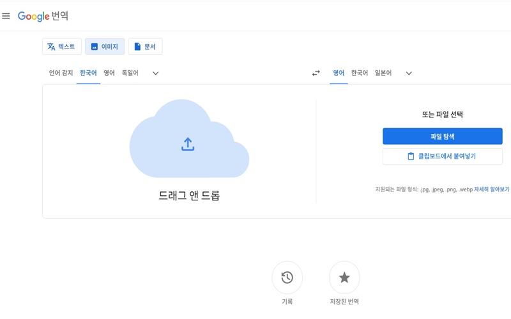The image size is (511, 319).
Task: Click the Google 번역 logo
Action: pyautogui.click(x=43, y=16)
